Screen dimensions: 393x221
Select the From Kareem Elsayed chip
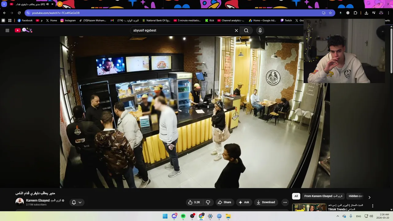(x=323, y=196)
